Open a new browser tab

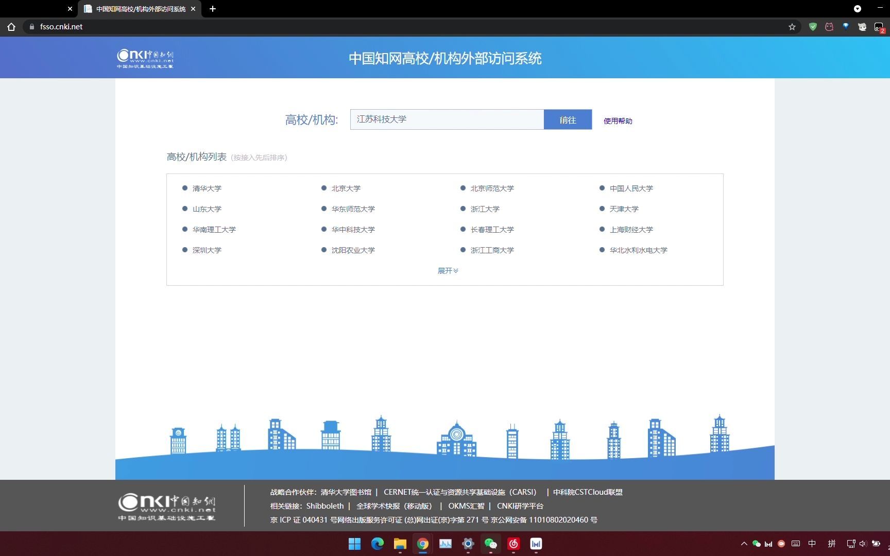tap(213, 9)
